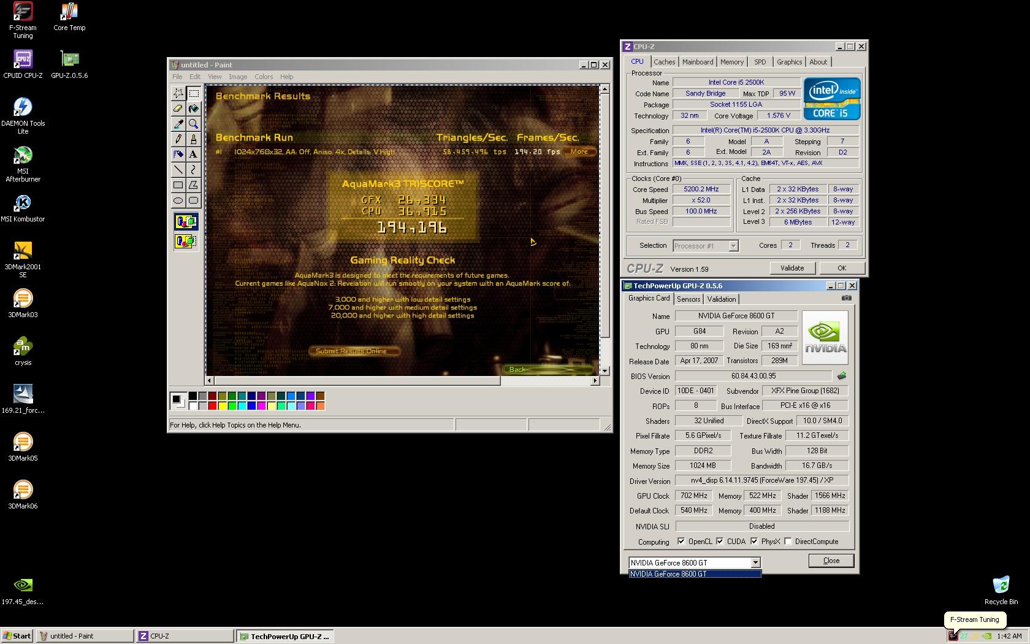Open the F-Stream Tuning desktop icon
Image resolution: width=1030 pixels, height=644 pixels.
(23, 20)
